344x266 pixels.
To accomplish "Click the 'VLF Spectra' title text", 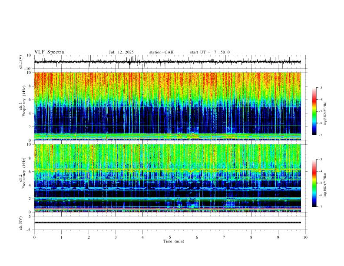I will coord(49,52).
